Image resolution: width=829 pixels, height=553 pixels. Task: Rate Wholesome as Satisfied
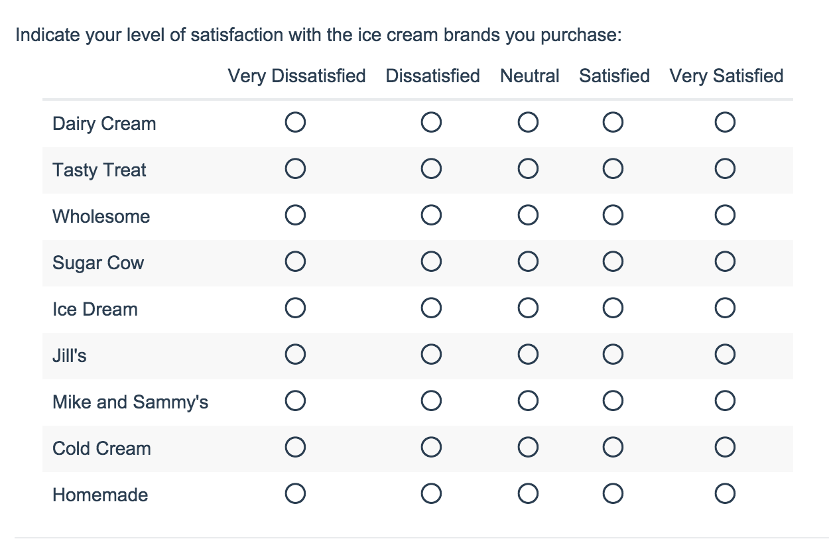pyautogui.click(x=613, y=215)
